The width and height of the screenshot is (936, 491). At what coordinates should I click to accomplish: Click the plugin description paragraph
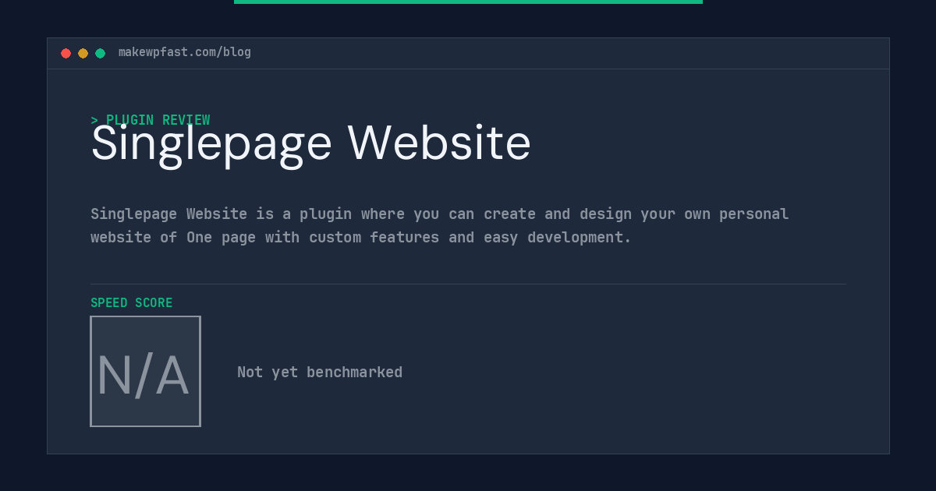click(x=440, y=225)
